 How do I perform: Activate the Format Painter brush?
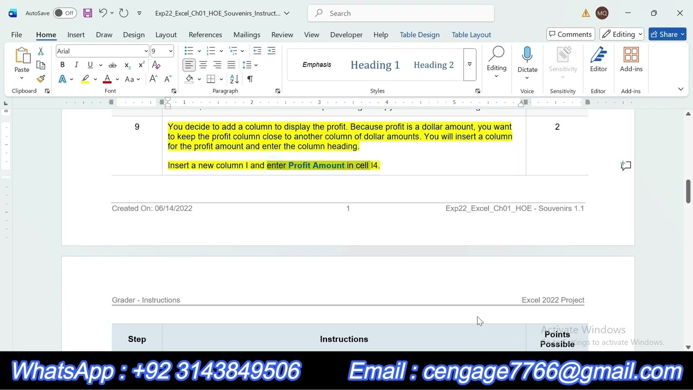[x=41, y=79]
